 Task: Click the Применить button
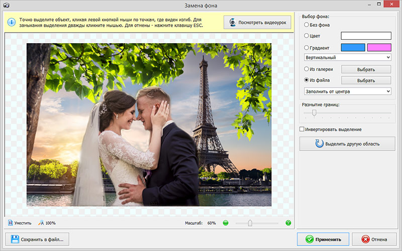pos(323,239)
